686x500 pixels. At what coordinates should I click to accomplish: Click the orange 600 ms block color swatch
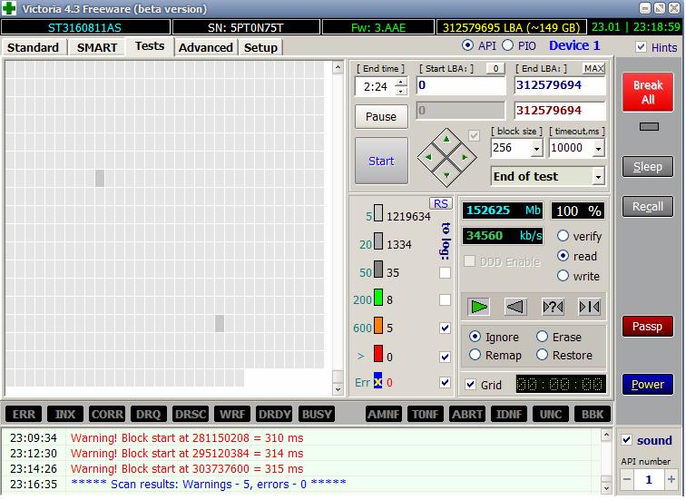(378, 326)
